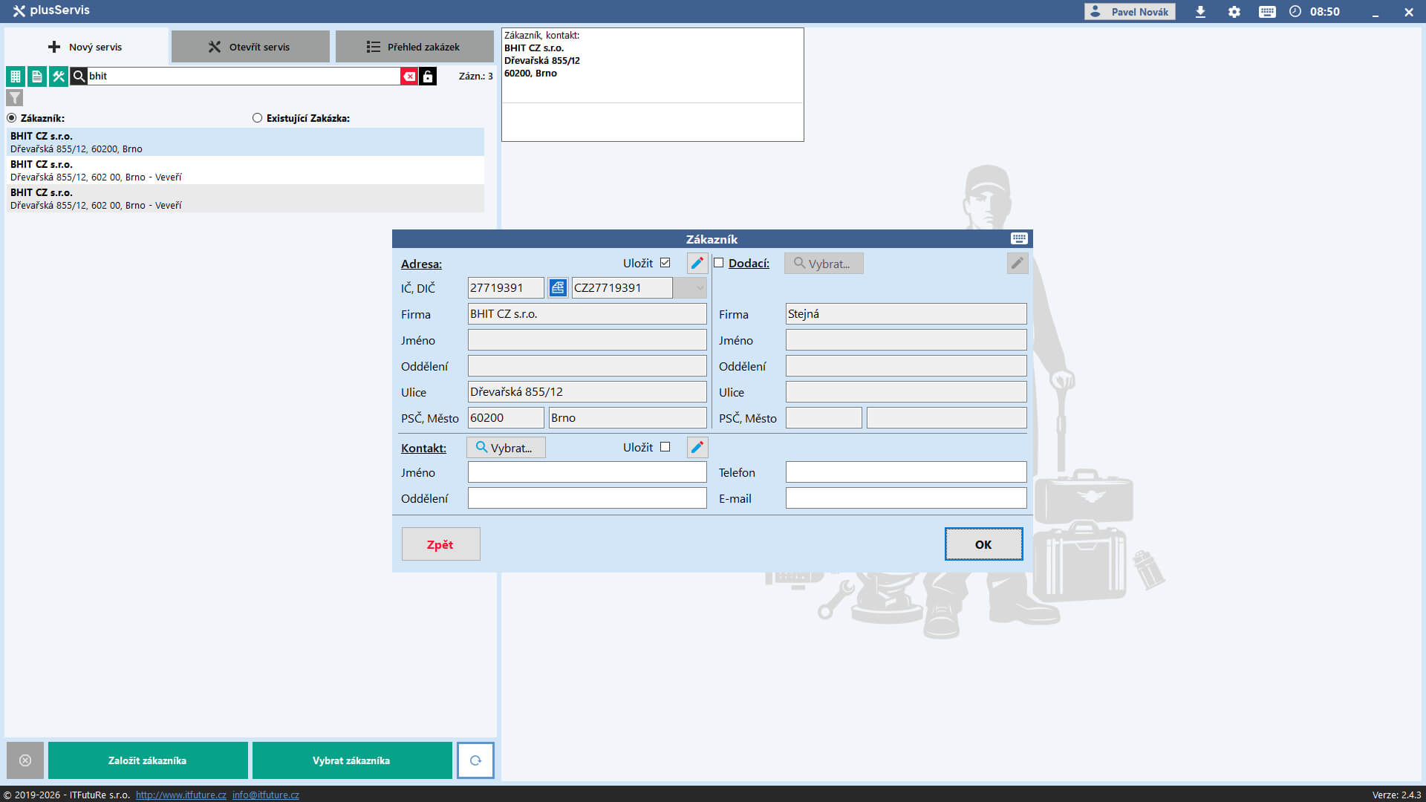Switch to Přehled zakázek tab
1426x802 pixels.
click(414, 47)
